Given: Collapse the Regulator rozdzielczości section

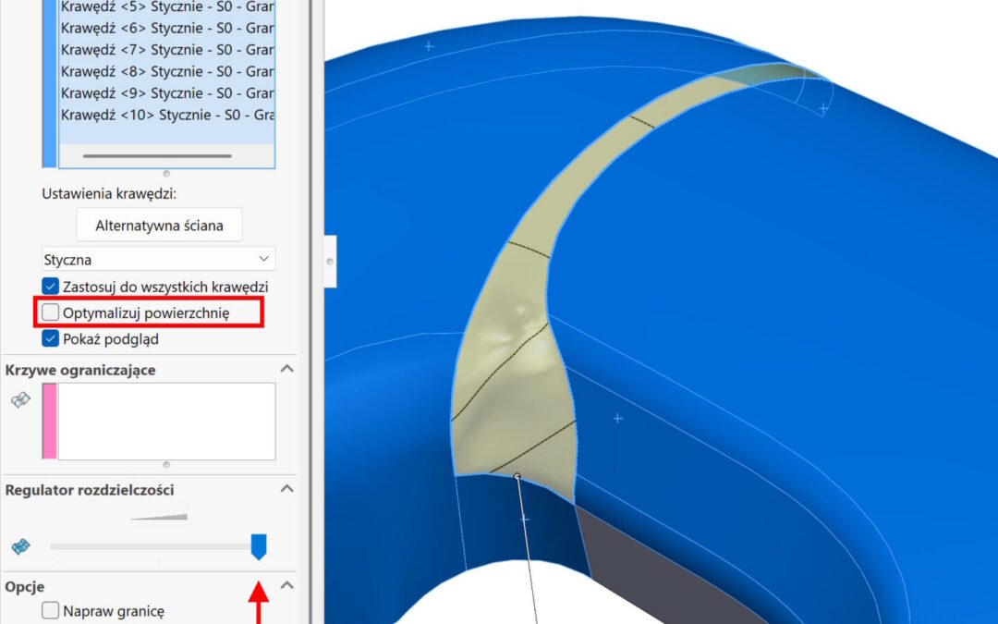Looking at the screenshot, I should pos(286,489).
